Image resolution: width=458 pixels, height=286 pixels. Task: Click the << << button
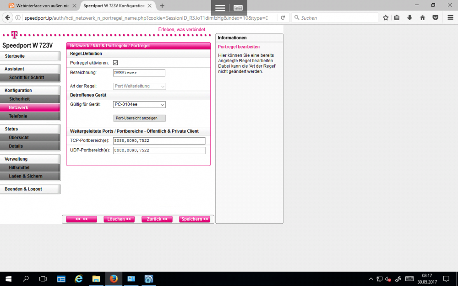(82, 219)
